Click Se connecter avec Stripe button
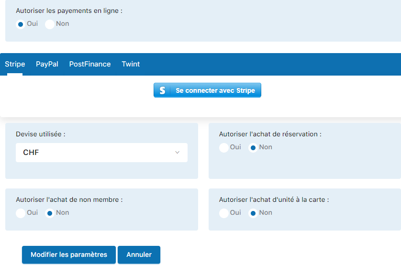Viewport: 401px width, 265px height. (207, 90)
